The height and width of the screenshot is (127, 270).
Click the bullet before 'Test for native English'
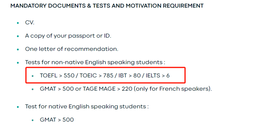click(x=18, y=107)
